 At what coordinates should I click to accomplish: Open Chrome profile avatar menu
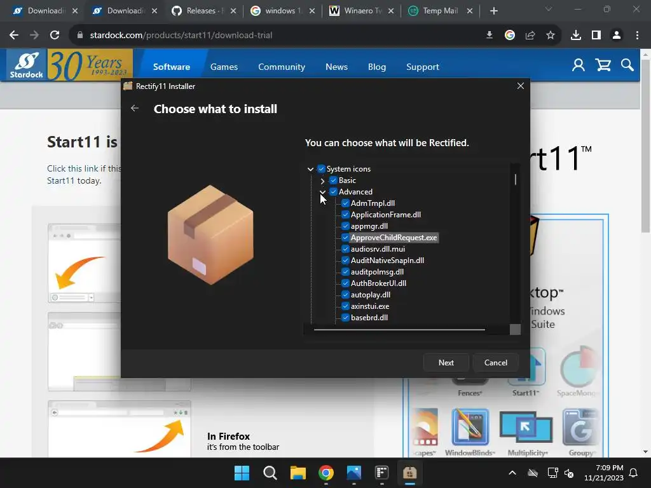coord(617,36)
